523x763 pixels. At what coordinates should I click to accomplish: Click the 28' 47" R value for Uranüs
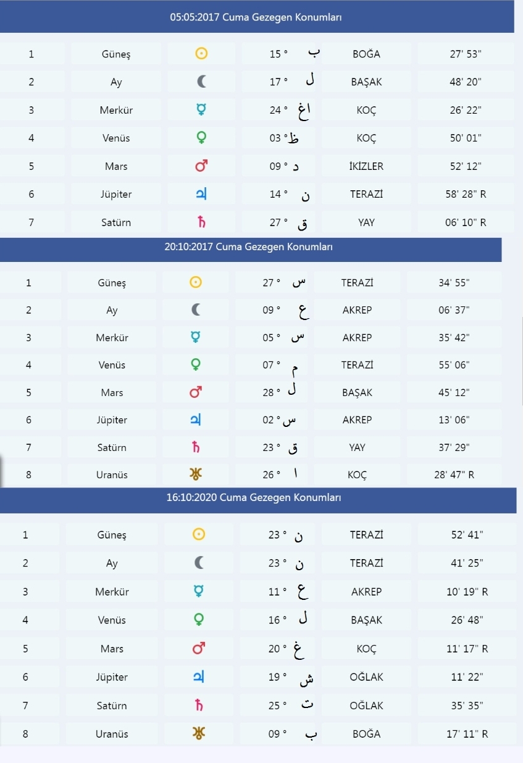click(454, 475)
